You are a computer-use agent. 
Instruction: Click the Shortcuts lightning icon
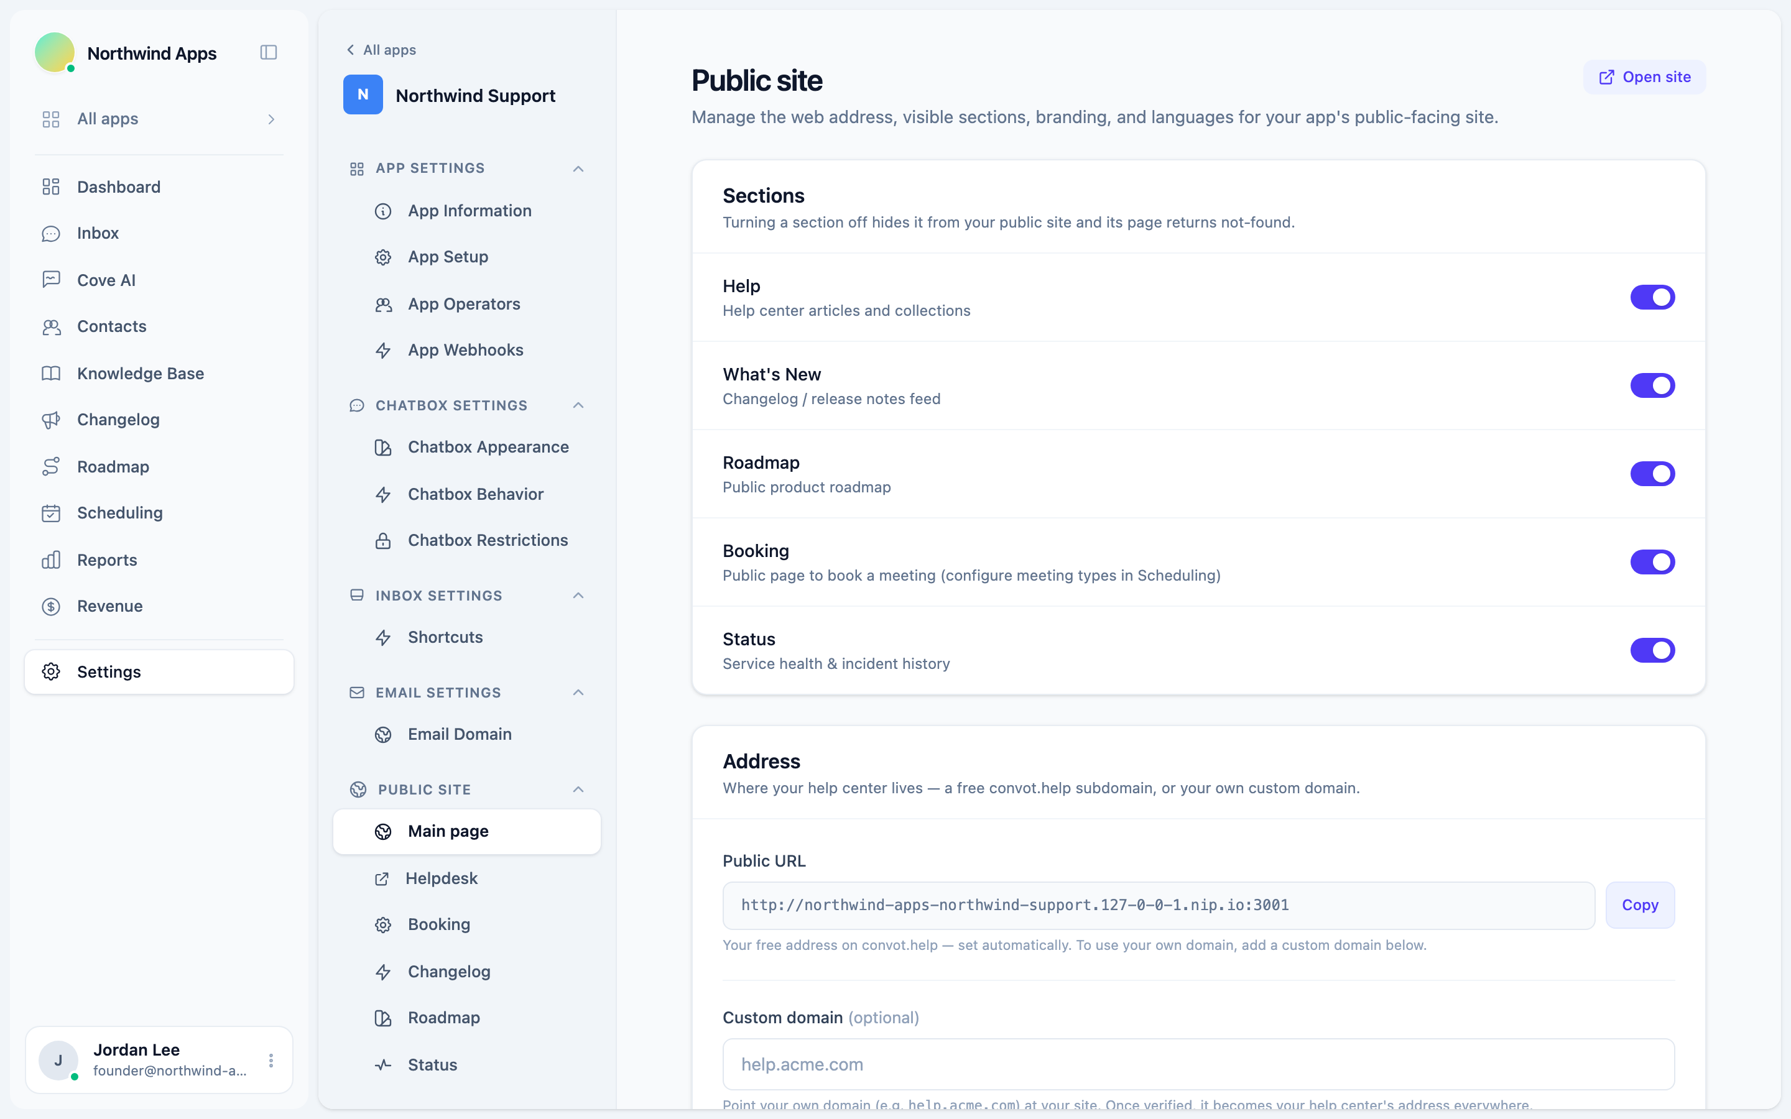point(382,638)
